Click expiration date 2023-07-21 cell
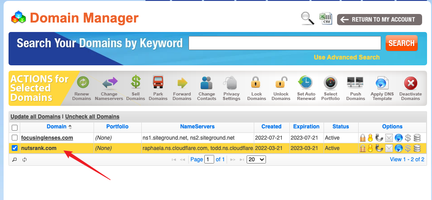 (306, 138)
